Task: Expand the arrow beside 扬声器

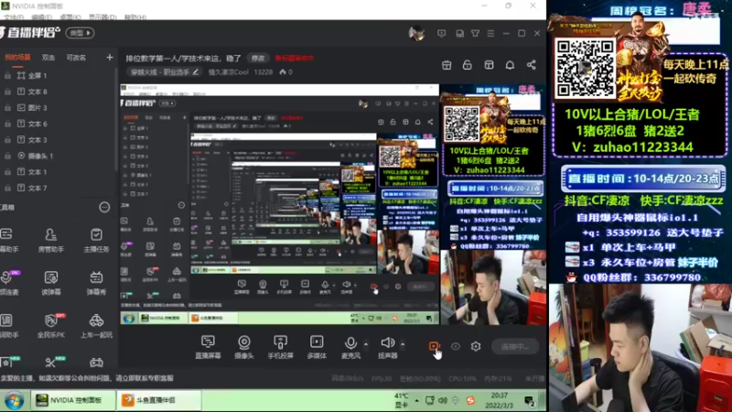Action: tap(403, 344)
